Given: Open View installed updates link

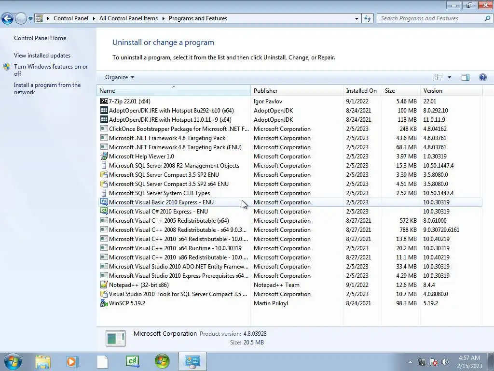Looking at the screenshot, I should 42,55.
